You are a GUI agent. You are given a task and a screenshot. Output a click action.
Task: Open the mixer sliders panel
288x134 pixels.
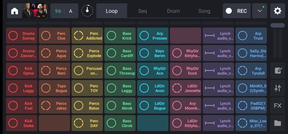pos(277,88)
